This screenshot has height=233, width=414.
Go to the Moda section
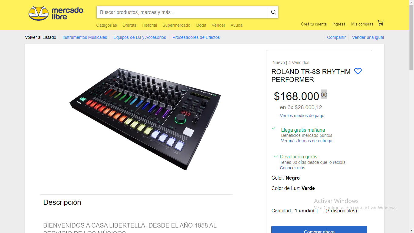201,25
